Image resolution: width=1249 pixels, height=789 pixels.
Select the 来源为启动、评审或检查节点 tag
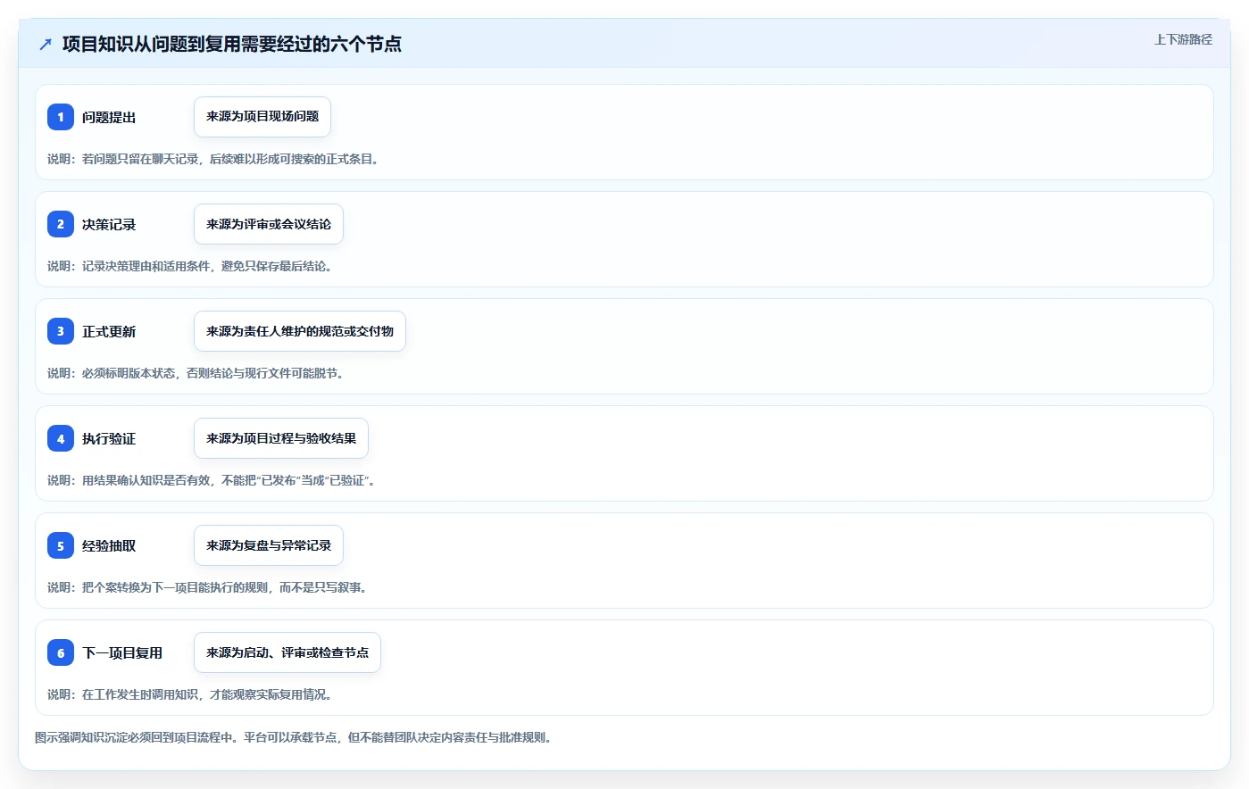click(287, 652)
